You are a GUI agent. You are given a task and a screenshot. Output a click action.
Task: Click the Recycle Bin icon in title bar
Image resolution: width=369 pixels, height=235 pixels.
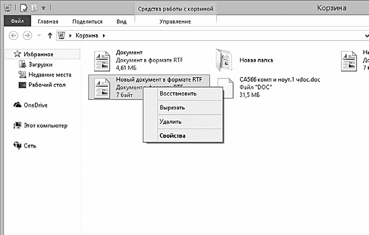(8, 8)
